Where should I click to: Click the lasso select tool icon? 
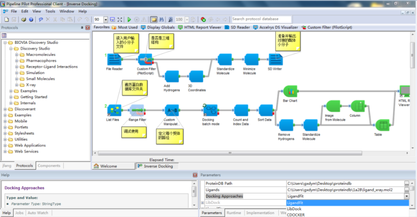[41, 20]
